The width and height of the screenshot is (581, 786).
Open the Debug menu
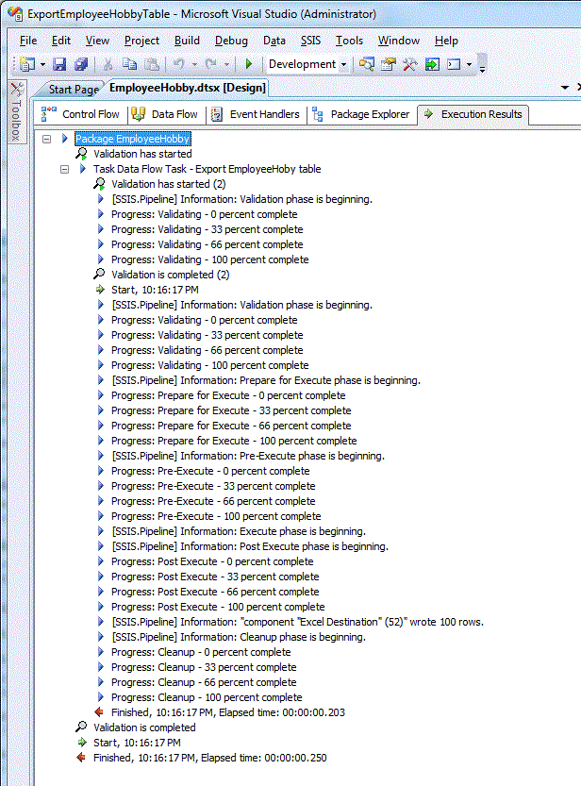[231, 41]
